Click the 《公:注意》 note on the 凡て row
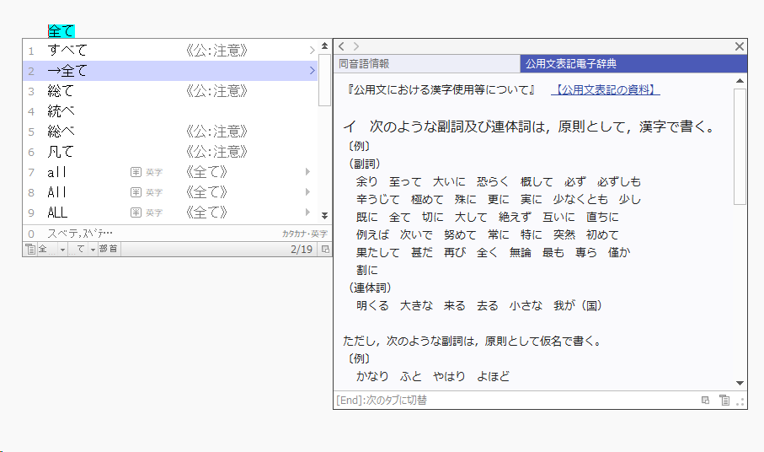 point(216,152)
